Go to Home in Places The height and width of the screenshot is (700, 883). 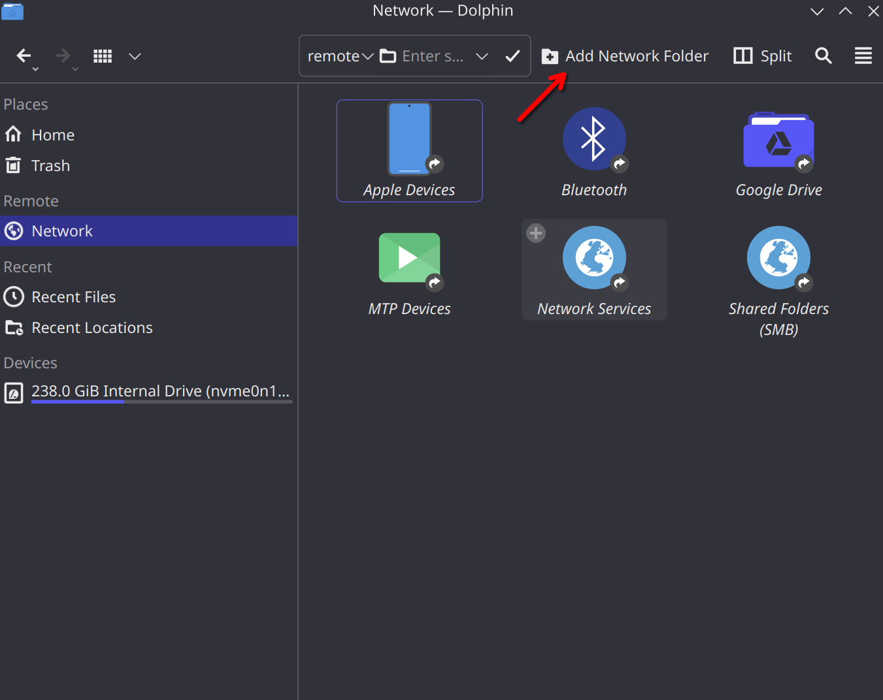[53, 135]
